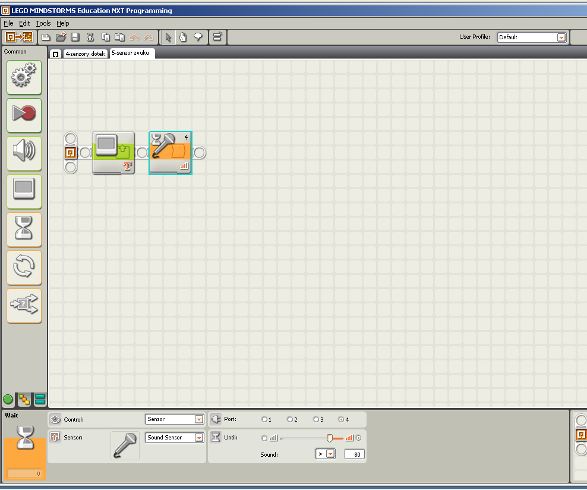Select the Wait sound sensor block on canvas

click(171, 153)
